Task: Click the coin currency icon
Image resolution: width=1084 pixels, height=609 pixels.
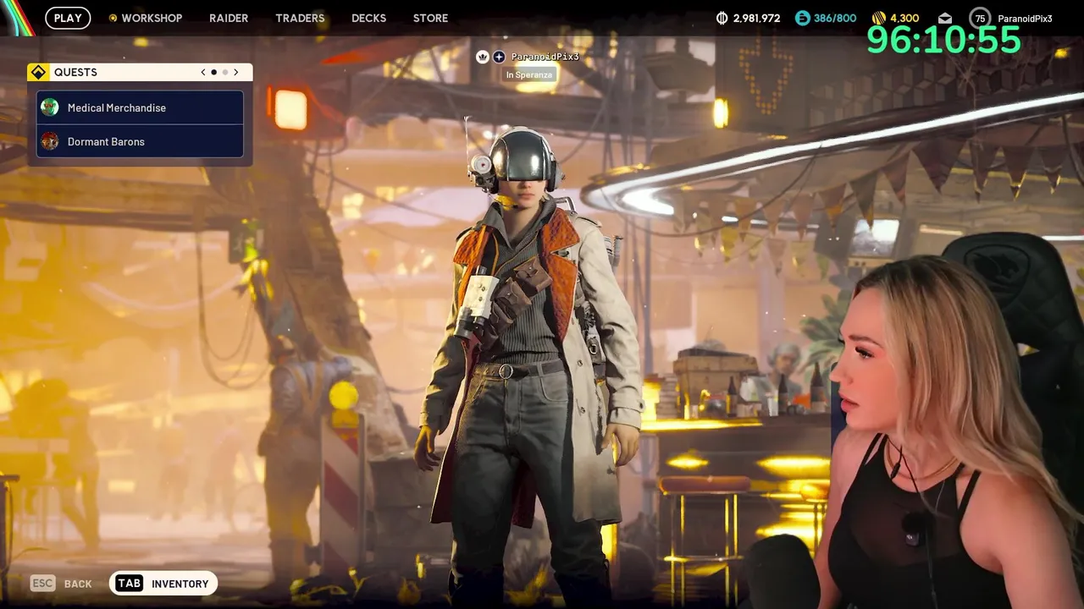Action: point(722,18)
